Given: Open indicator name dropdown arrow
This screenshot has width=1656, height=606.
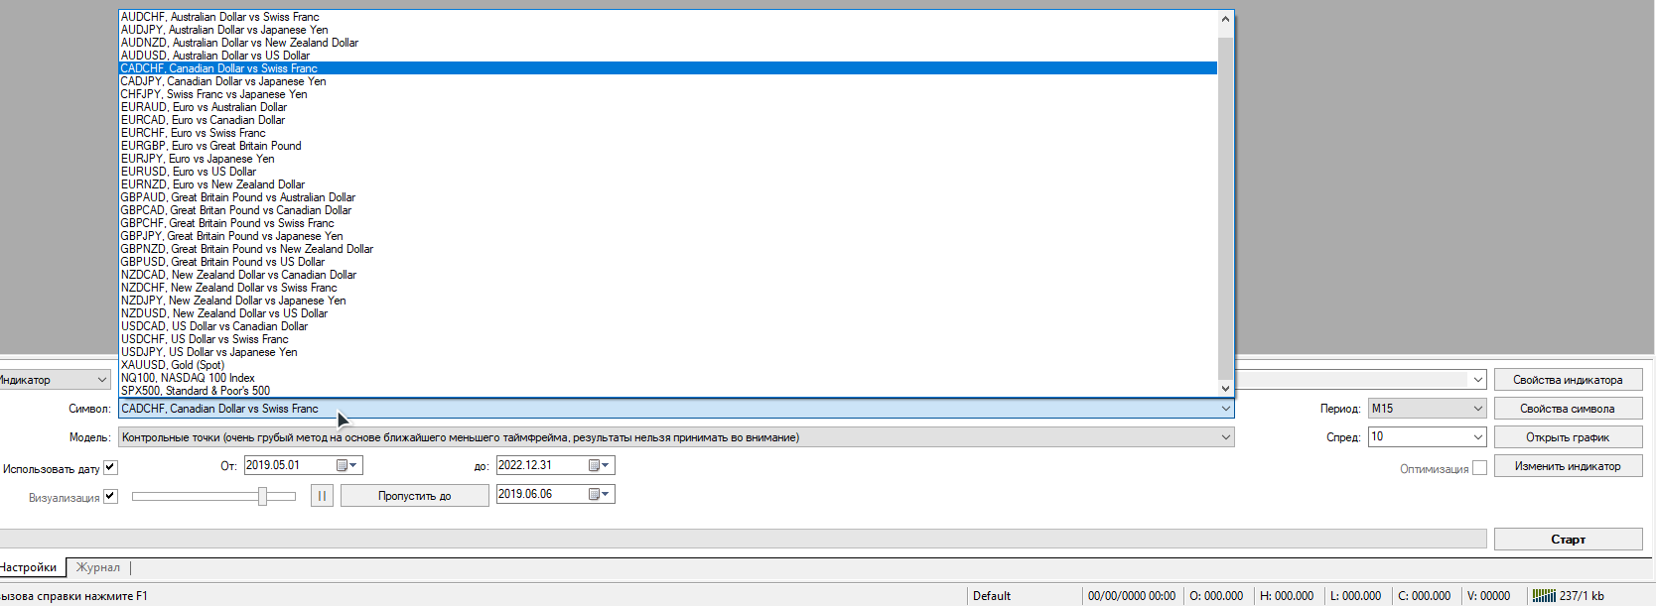Looking at the screenshot, I should coord(1478,380).
